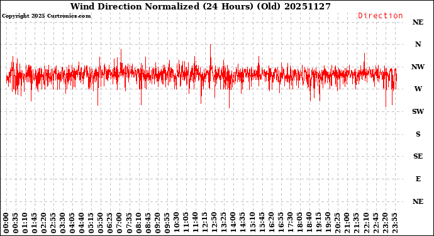The width and height of the screenshot is (434, 236).
Task: Select the "20:25" time label
Action: pyautogui.click(x=337, y=223)
